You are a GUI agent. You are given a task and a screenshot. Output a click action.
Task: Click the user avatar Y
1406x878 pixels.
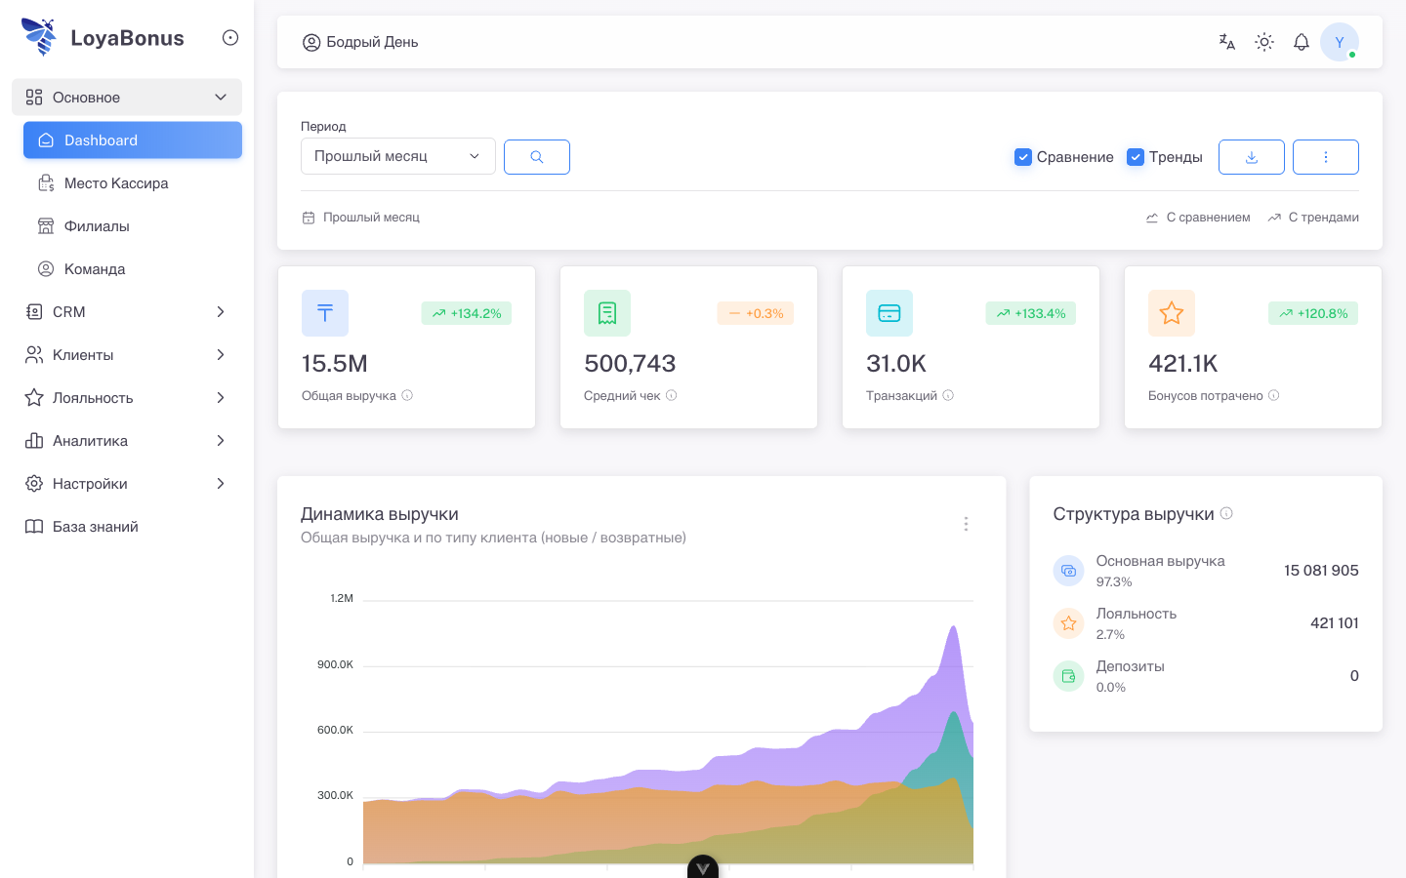click(x=1339, y=42)
